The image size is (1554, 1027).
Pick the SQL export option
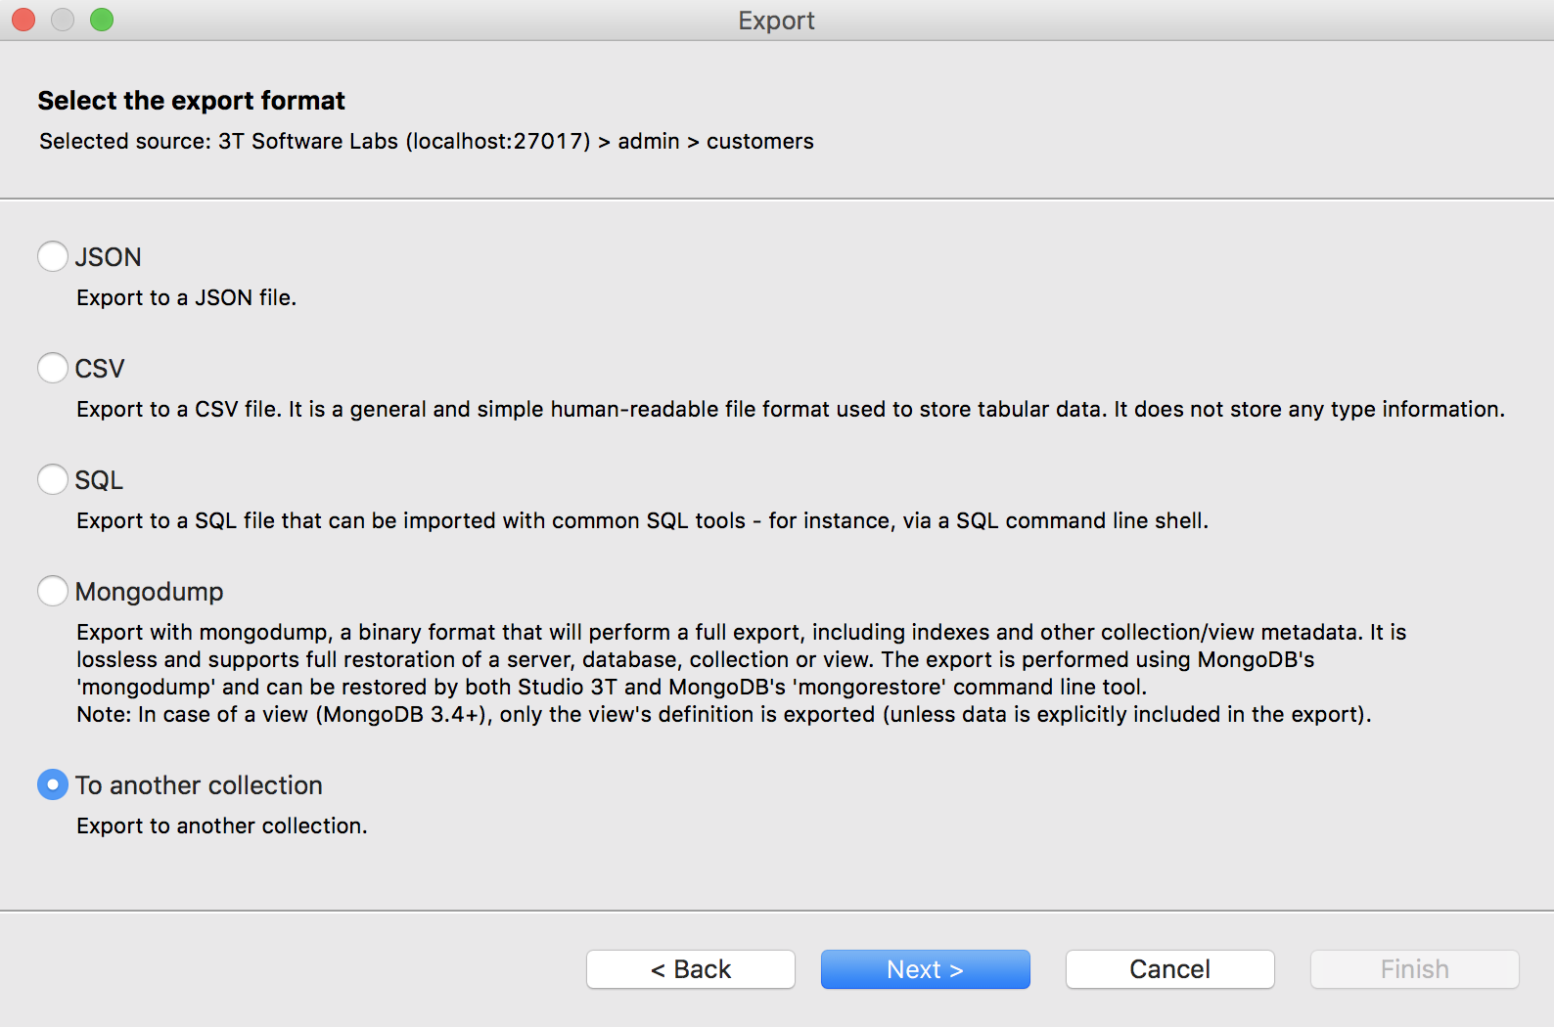tap(53, 479)
